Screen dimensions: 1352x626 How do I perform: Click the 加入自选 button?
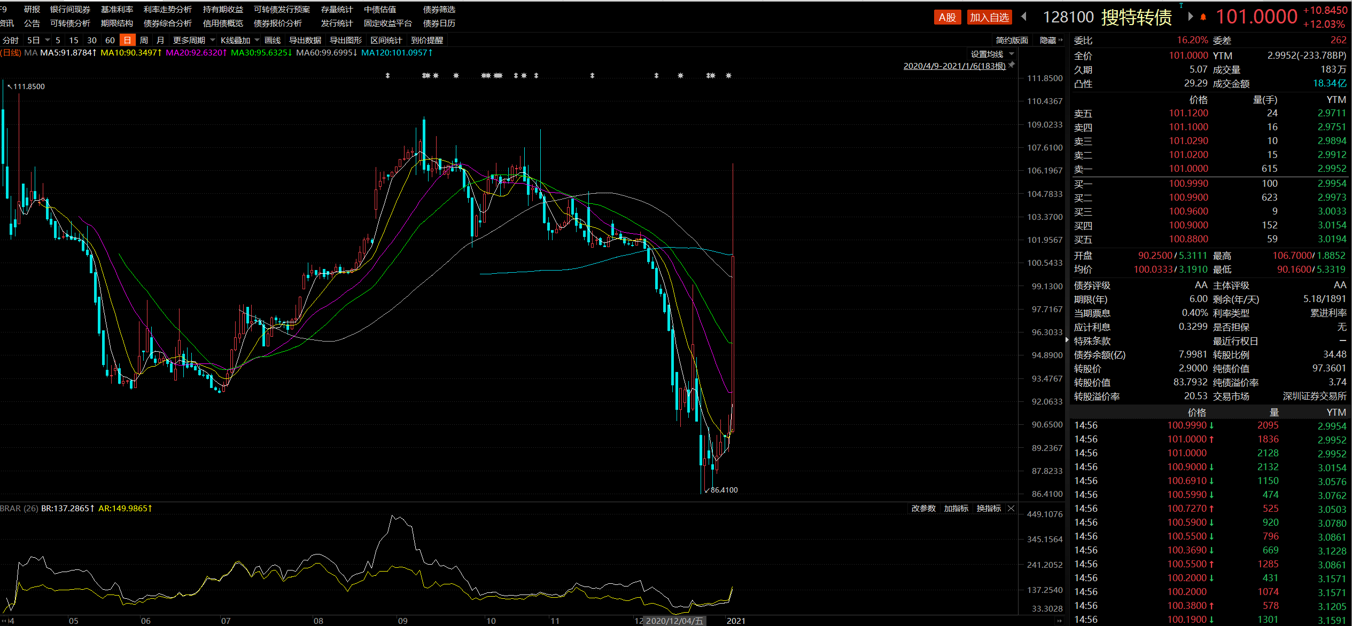(x=989, y=17)
